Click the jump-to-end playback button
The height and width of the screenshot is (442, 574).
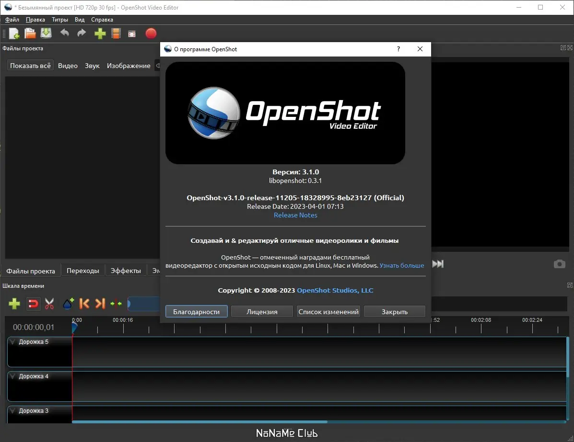[438, 264]
